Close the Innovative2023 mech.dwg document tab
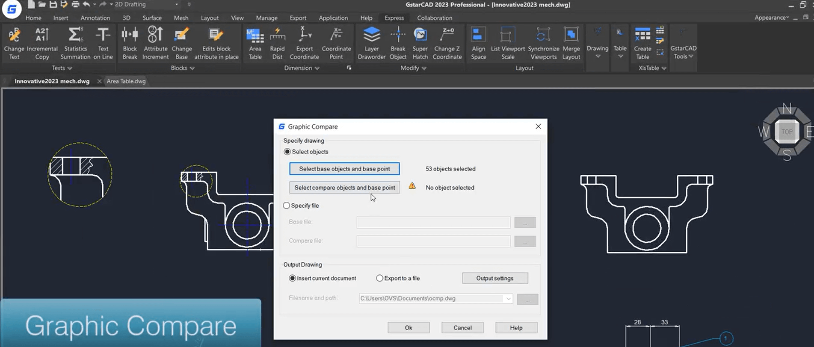 click(99, 81)
